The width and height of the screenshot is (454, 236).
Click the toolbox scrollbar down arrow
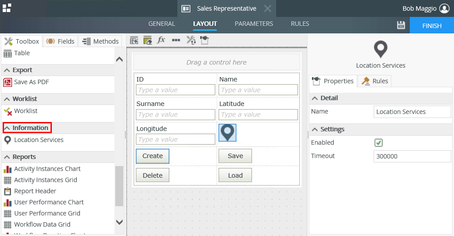click(119, 222)
